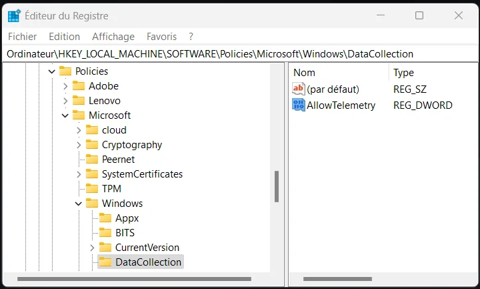
Task: Click the tree pane vertical scrollbar thumb
Action: [277, 186]
